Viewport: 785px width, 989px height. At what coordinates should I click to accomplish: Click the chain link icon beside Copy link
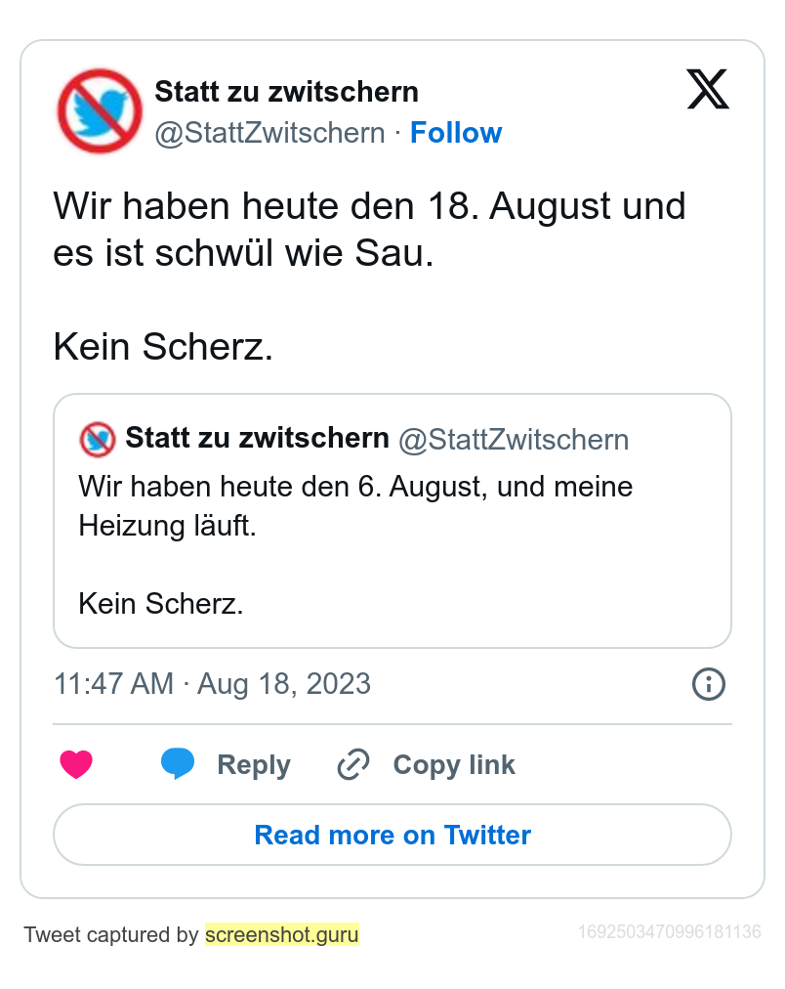pyautogui.click(x=352, y=764)
